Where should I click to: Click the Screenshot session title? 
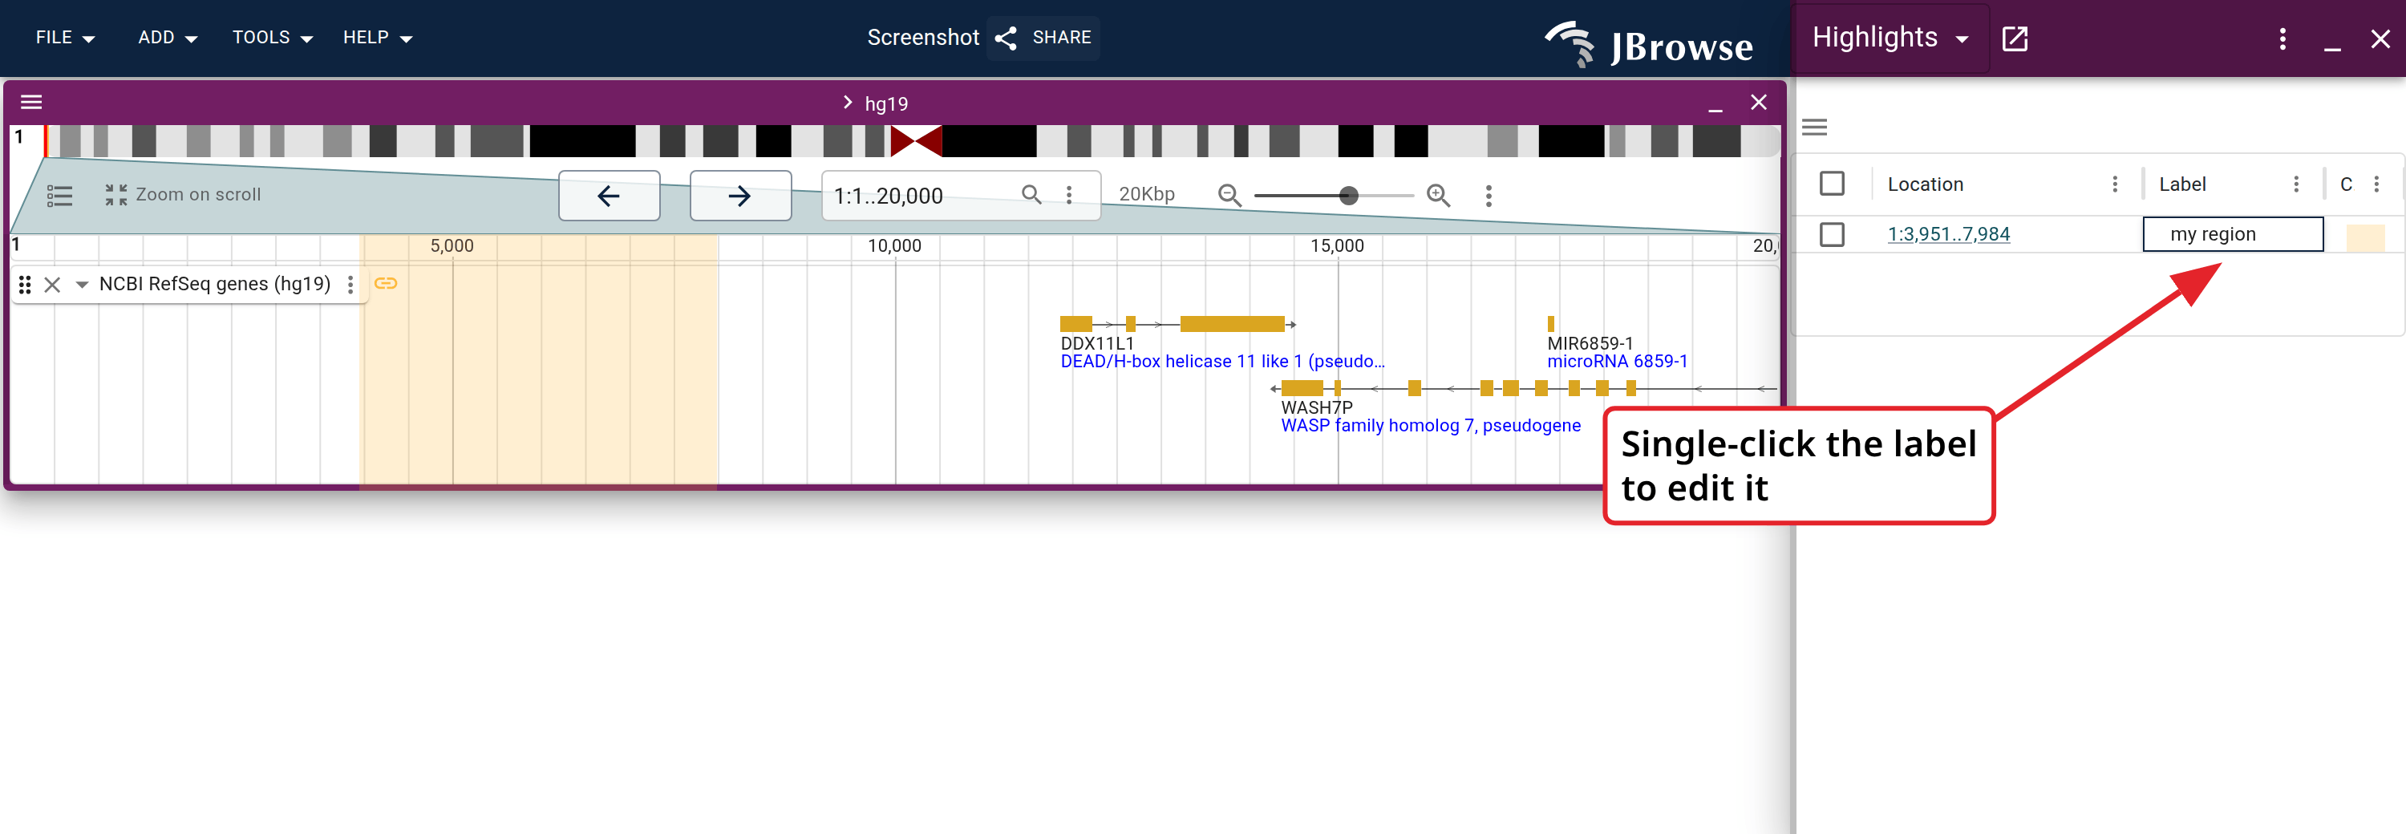click(x=923, y=38)
